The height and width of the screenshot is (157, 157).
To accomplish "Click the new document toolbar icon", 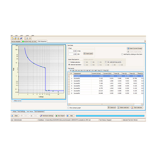I will [13, 38].
